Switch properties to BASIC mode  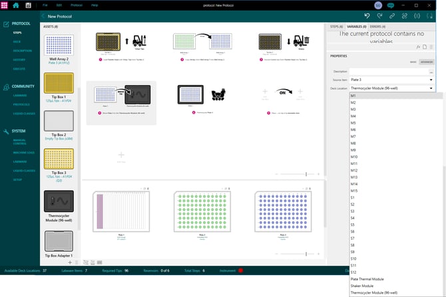pos(413,62)
